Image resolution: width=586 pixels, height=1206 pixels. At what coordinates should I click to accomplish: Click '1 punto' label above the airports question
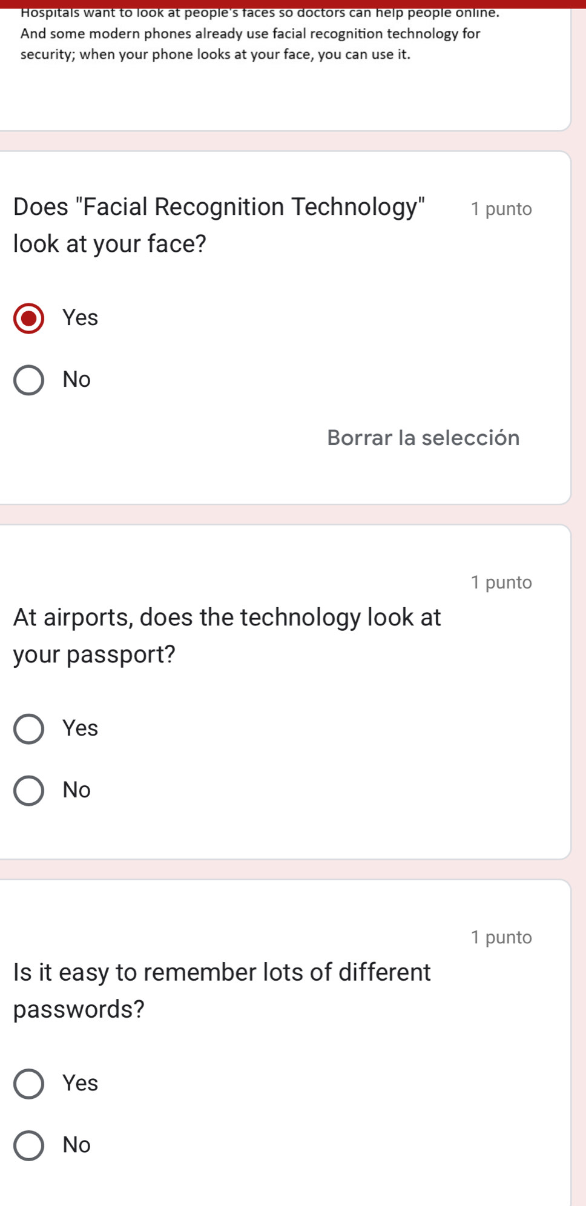(501, 582)
